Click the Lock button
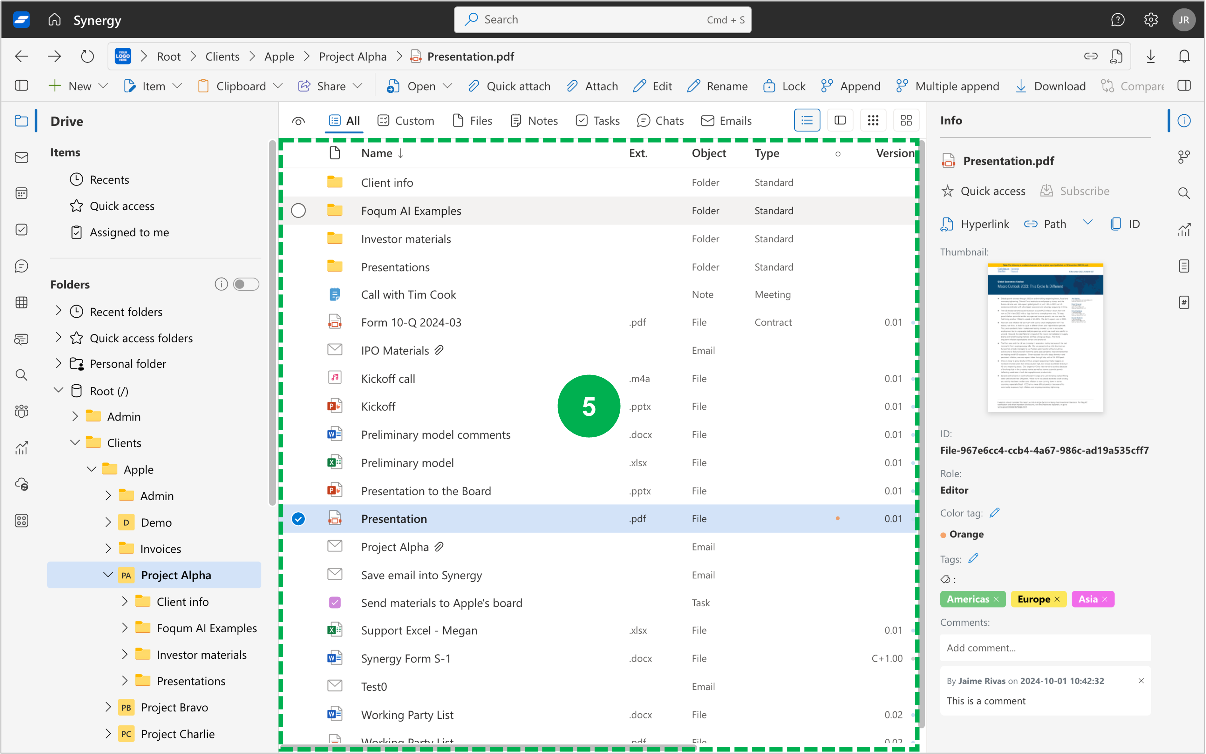The width and height of the screenshot is (1206, 754). coord(784,86)
